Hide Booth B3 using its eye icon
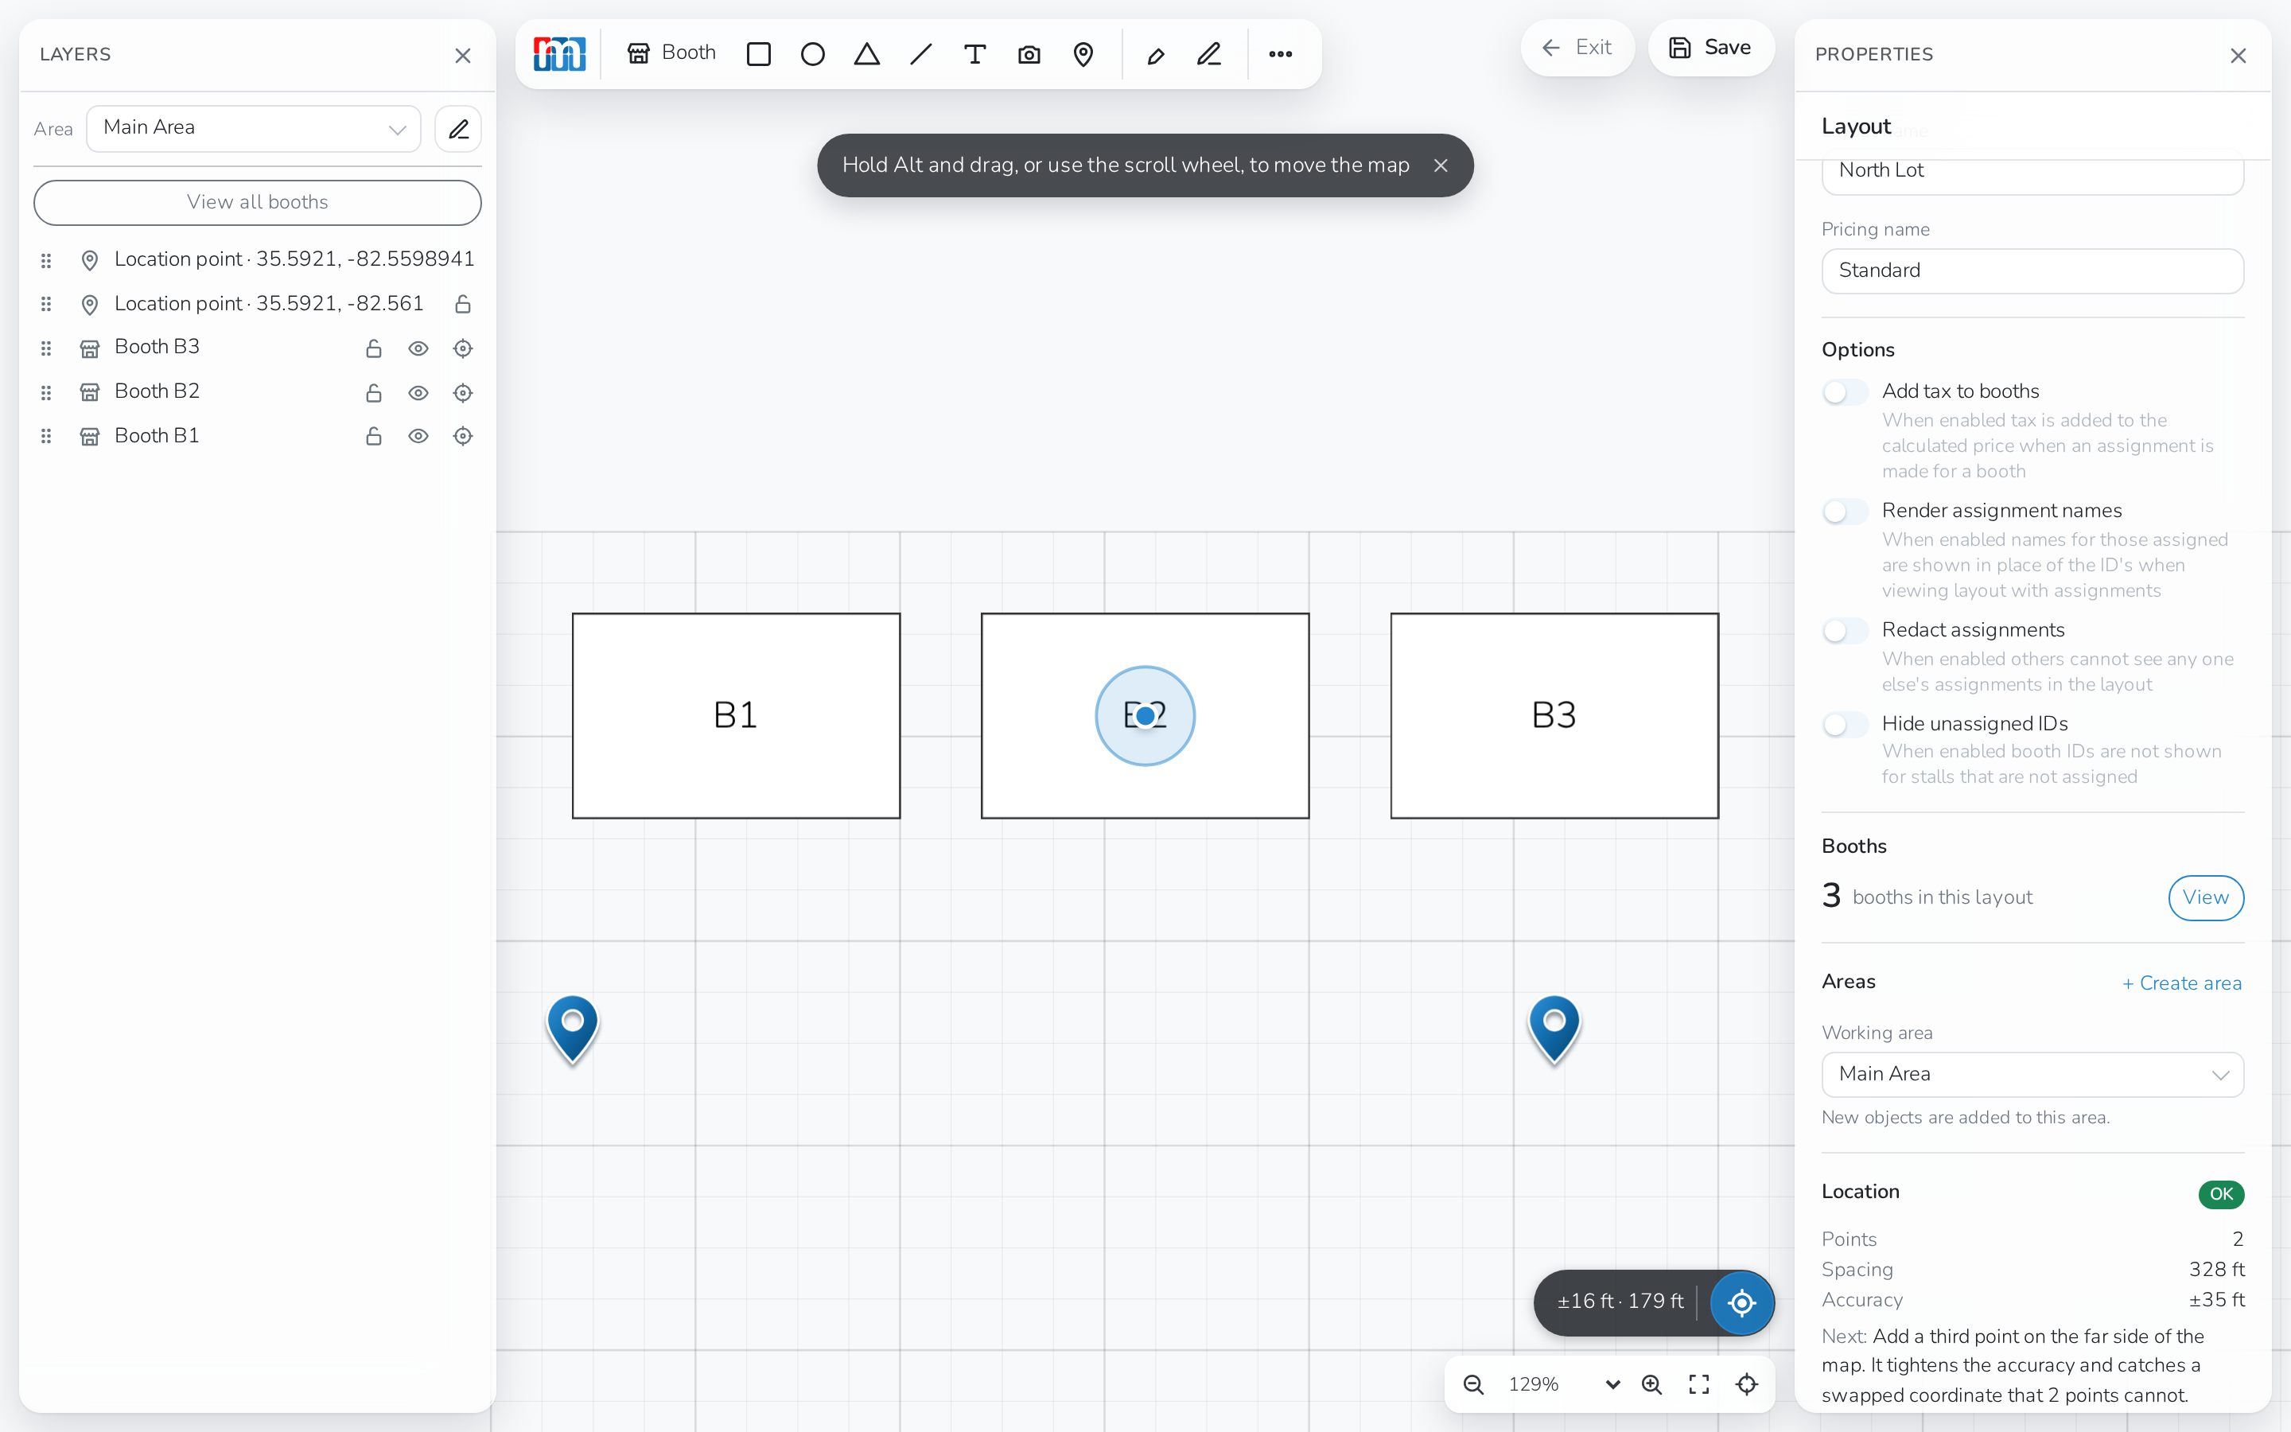 (x=418, y=348)
